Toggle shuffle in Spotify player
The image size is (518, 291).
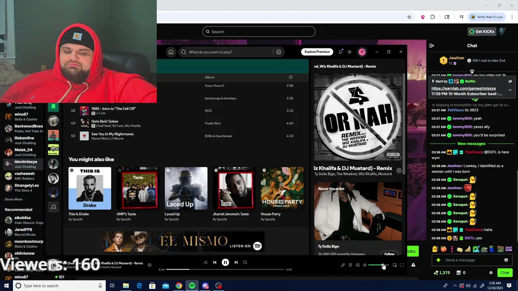205,262
